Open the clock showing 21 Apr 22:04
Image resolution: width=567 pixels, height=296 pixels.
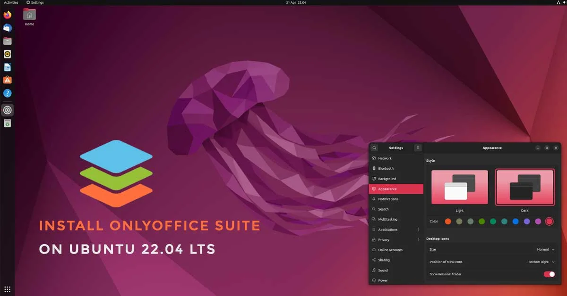296,2
